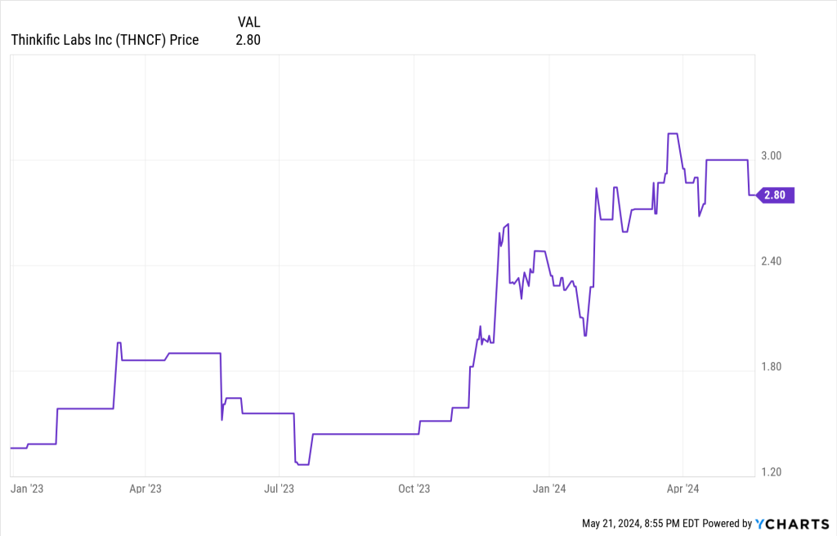
Task: Click the Jan '24 x-axis label
Action: 549,489
